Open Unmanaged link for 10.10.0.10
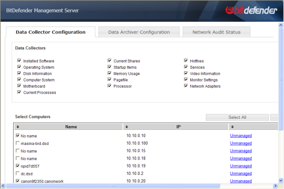The height and width of the screenshot is (189, 284). click(241, 136)
